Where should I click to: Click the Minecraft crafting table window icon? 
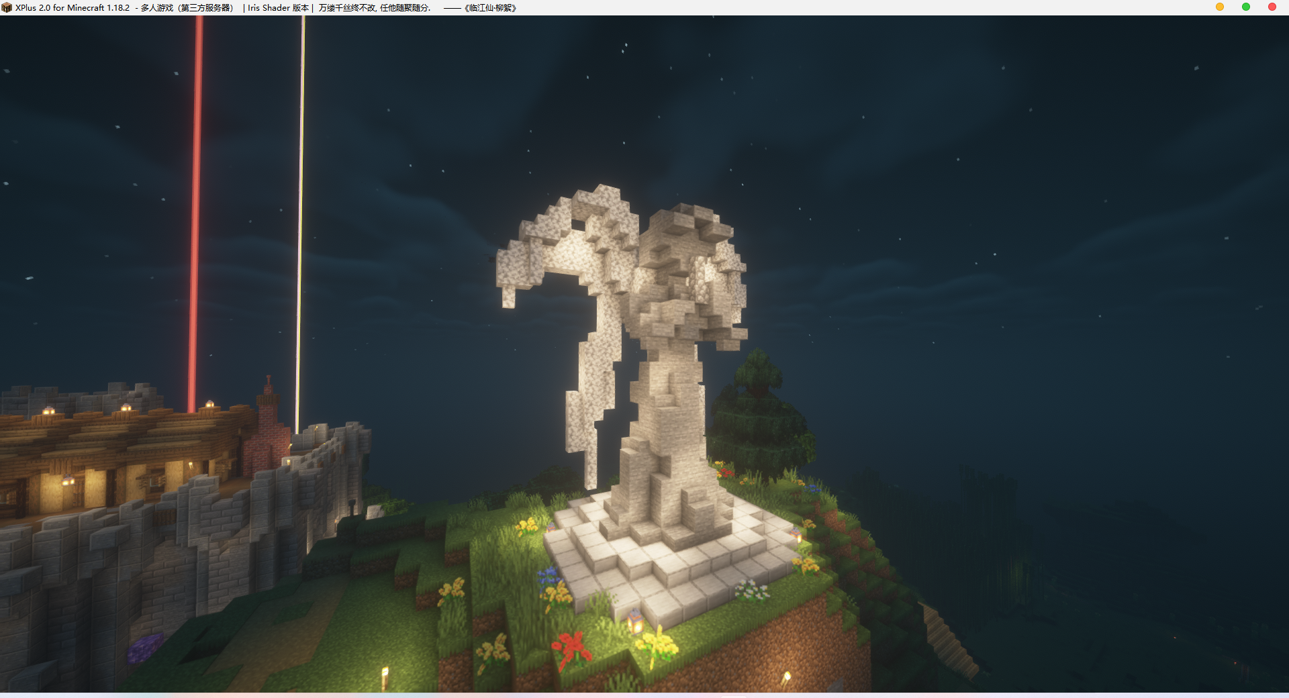point(7,7)
